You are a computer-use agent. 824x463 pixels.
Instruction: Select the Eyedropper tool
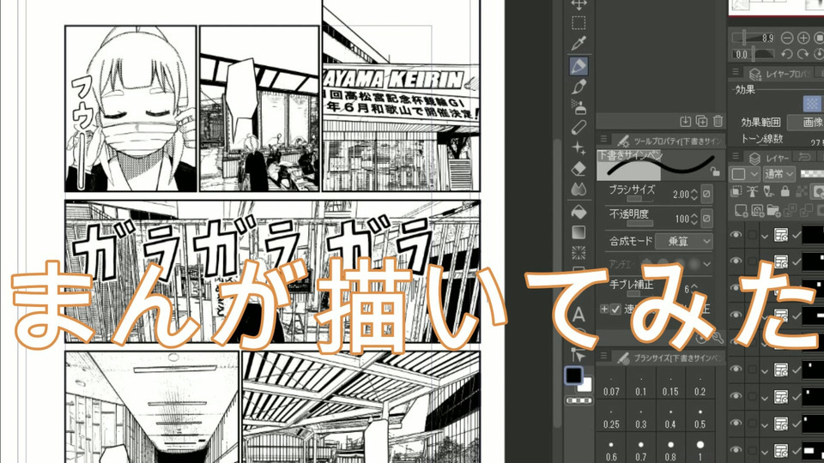click(x=579, y=44)
